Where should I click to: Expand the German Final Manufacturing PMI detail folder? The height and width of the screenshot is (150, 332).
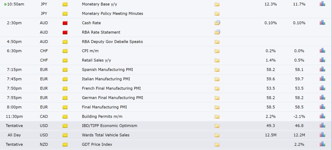pyautogui.click(x=217, y=98)
